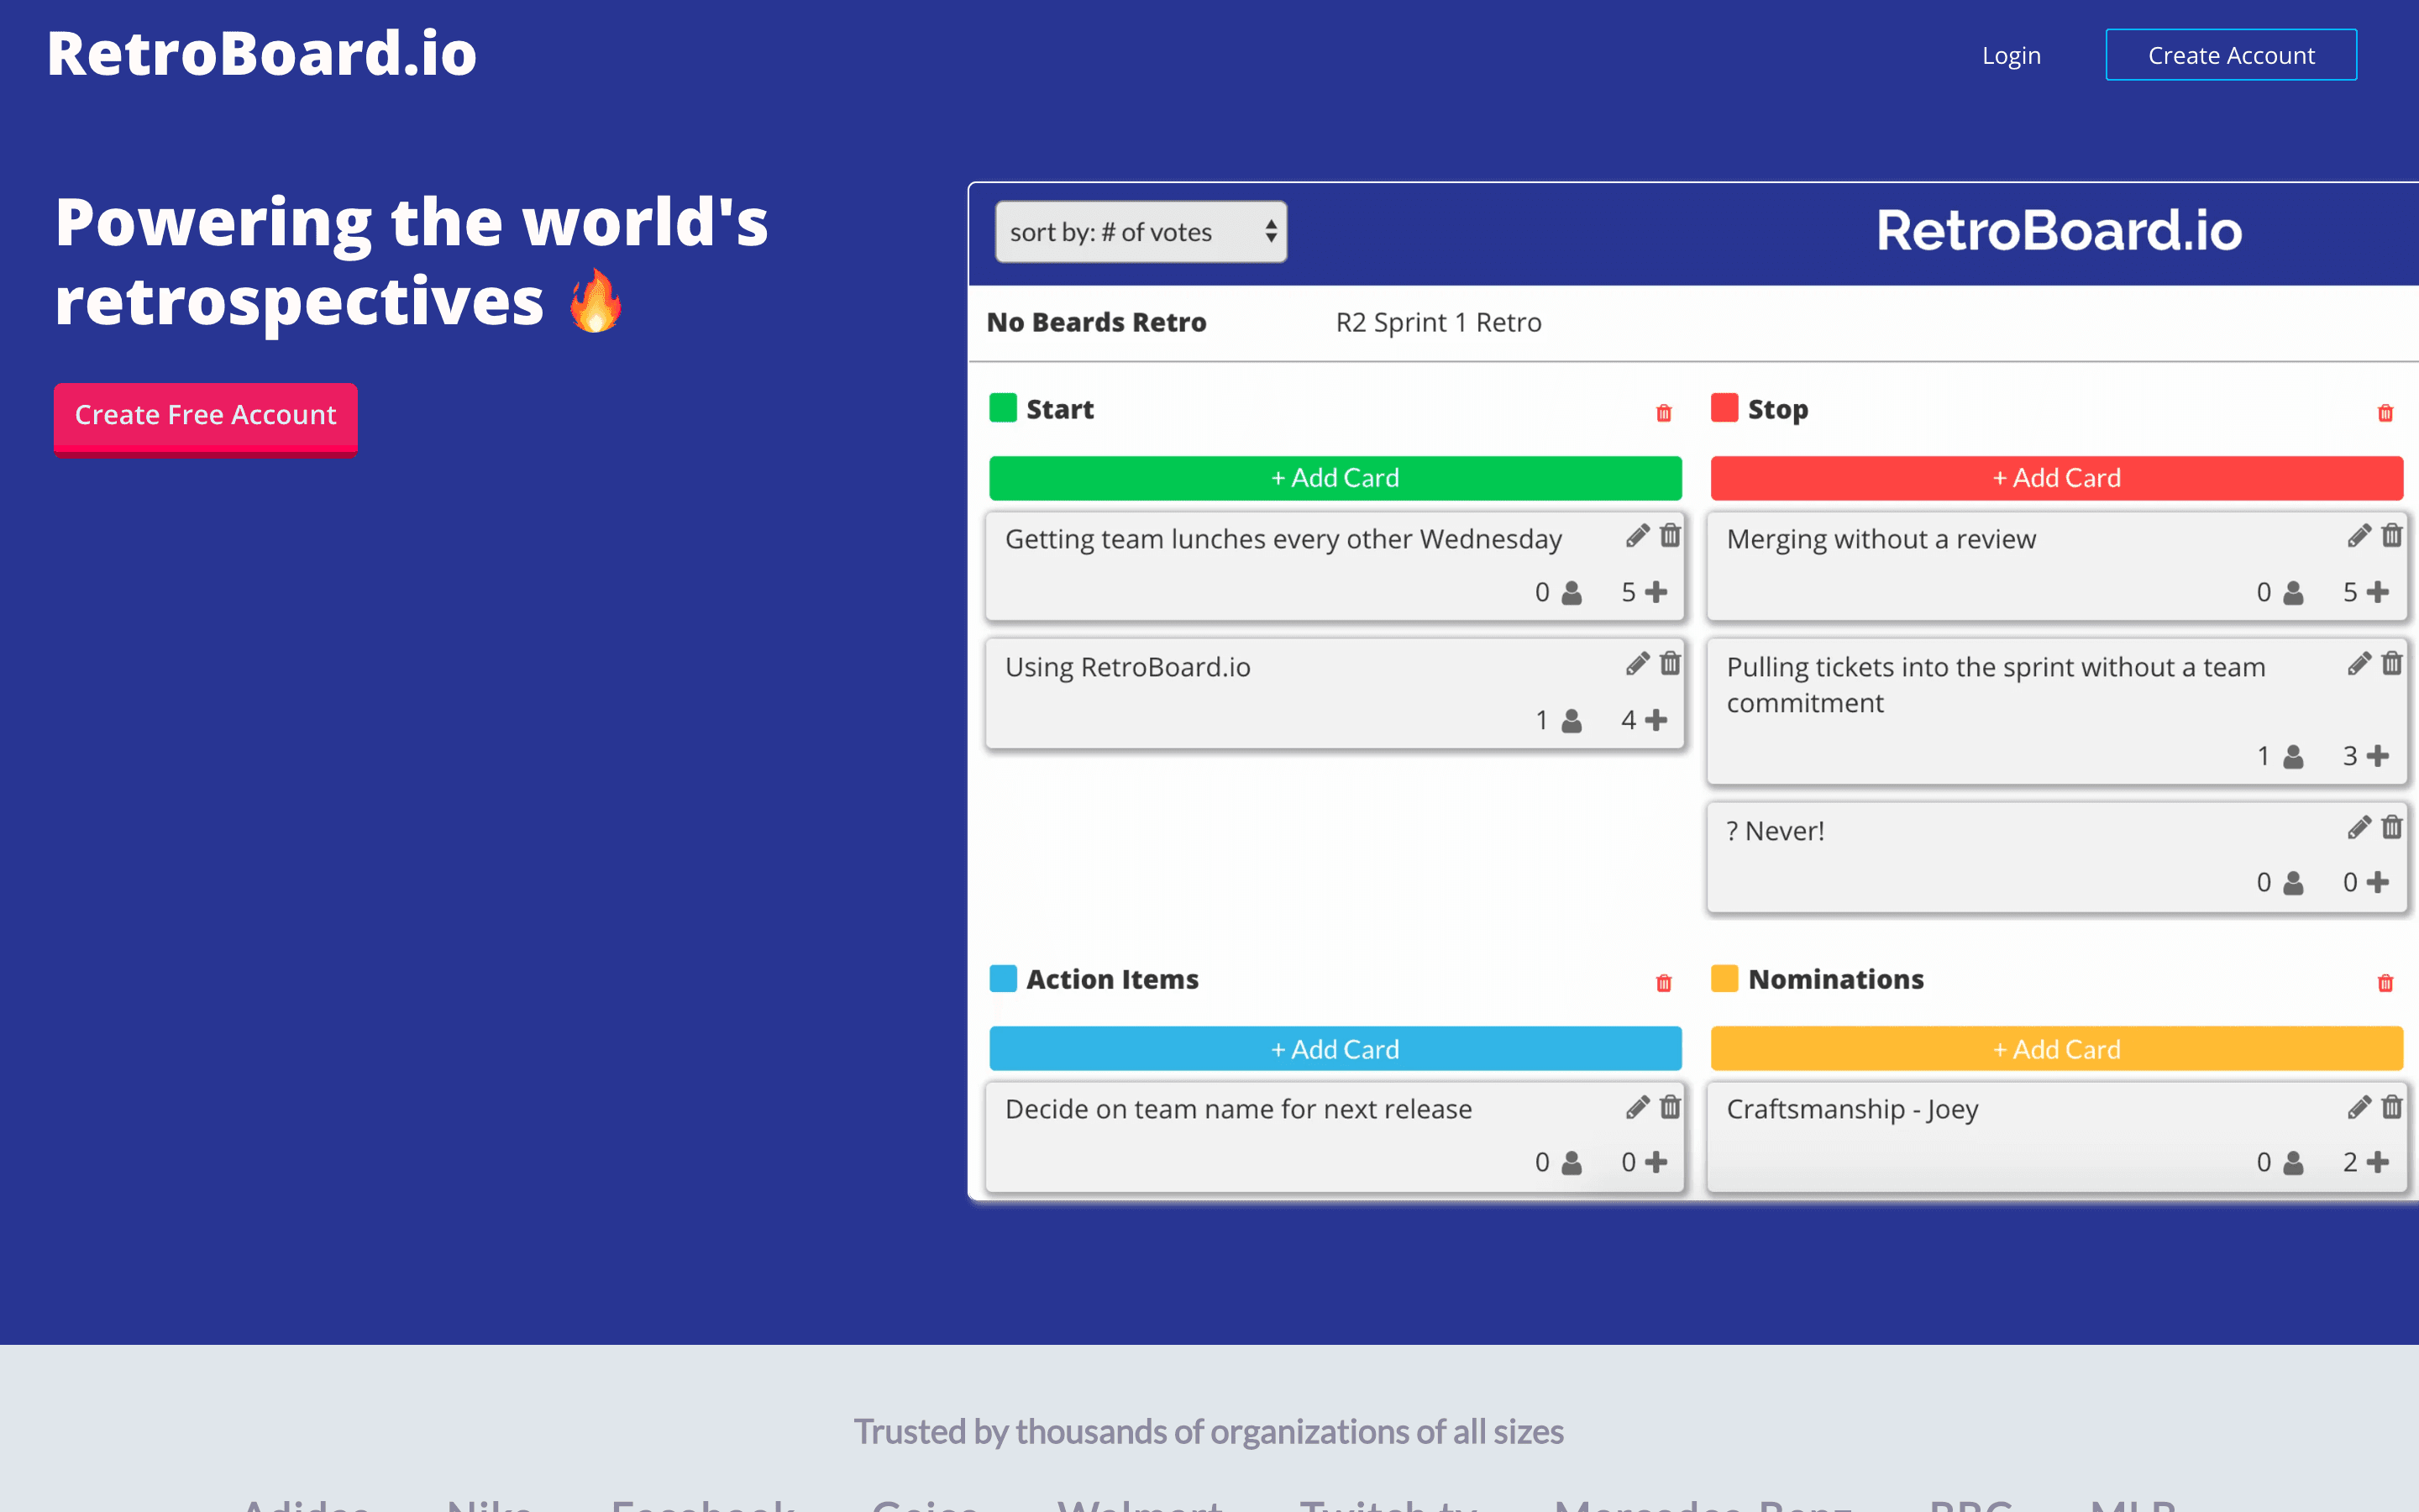Click 'Decide on team name for next release' text

coord(1239,1109)
